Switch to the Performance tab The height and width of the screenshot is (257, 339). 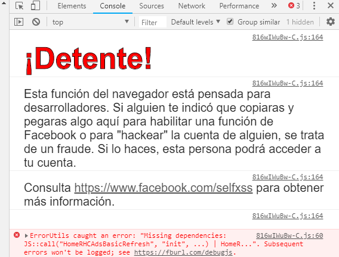coord(239,6)
